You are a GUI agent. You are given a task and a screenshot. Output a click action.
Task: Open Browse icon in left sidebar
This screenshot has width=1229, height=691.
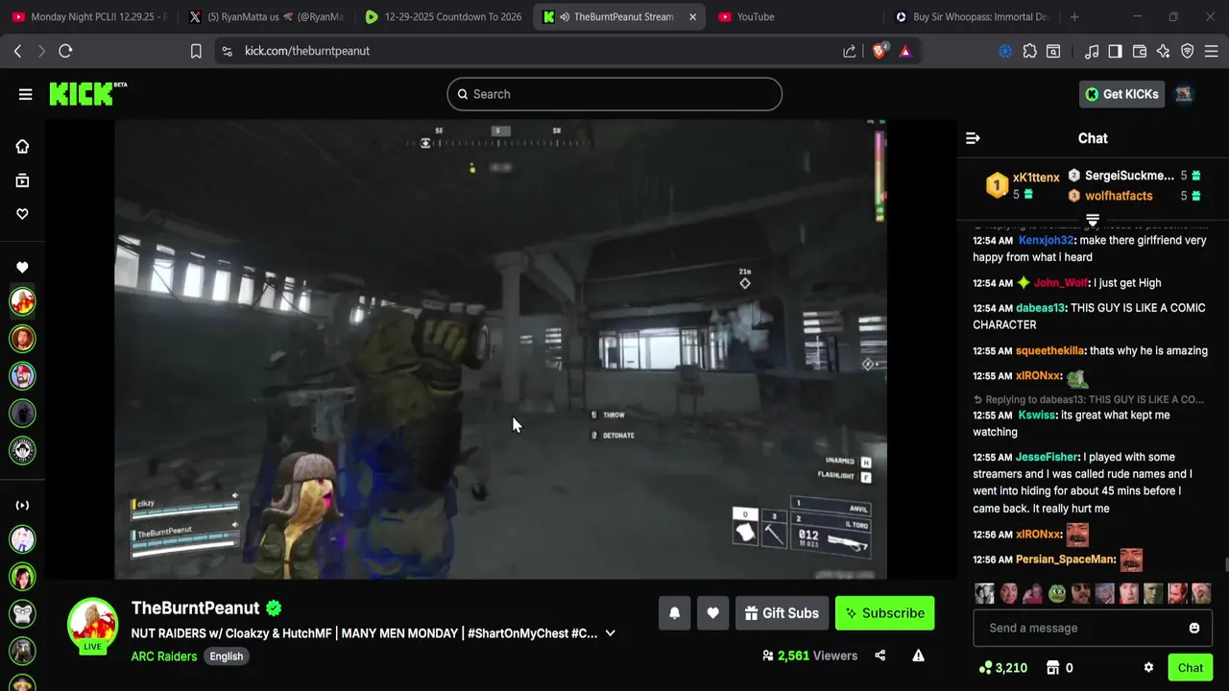pos(22,180)
